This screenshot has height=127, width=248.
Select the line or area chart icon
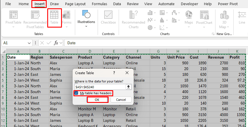(x=150, y=20)
